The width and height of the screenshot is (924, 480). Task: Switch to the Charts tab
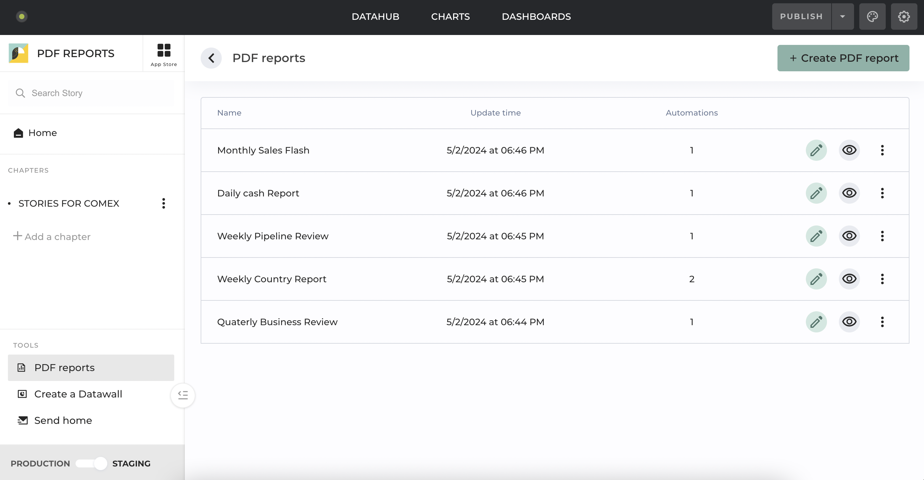coord(450,17)
